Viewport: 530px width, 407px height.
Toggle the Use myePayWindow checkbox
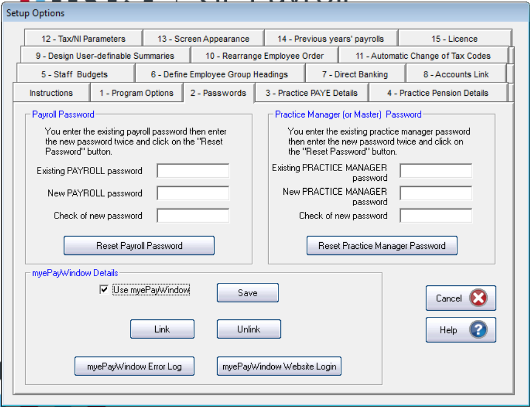(104, 290)
